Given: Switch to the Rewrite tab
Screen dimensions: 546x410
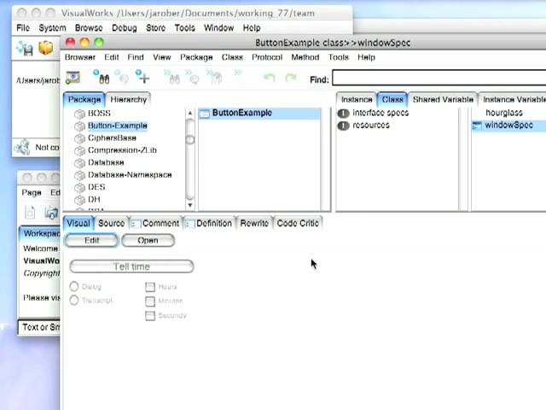Looking at the screenshot, I should pos(254,224).
